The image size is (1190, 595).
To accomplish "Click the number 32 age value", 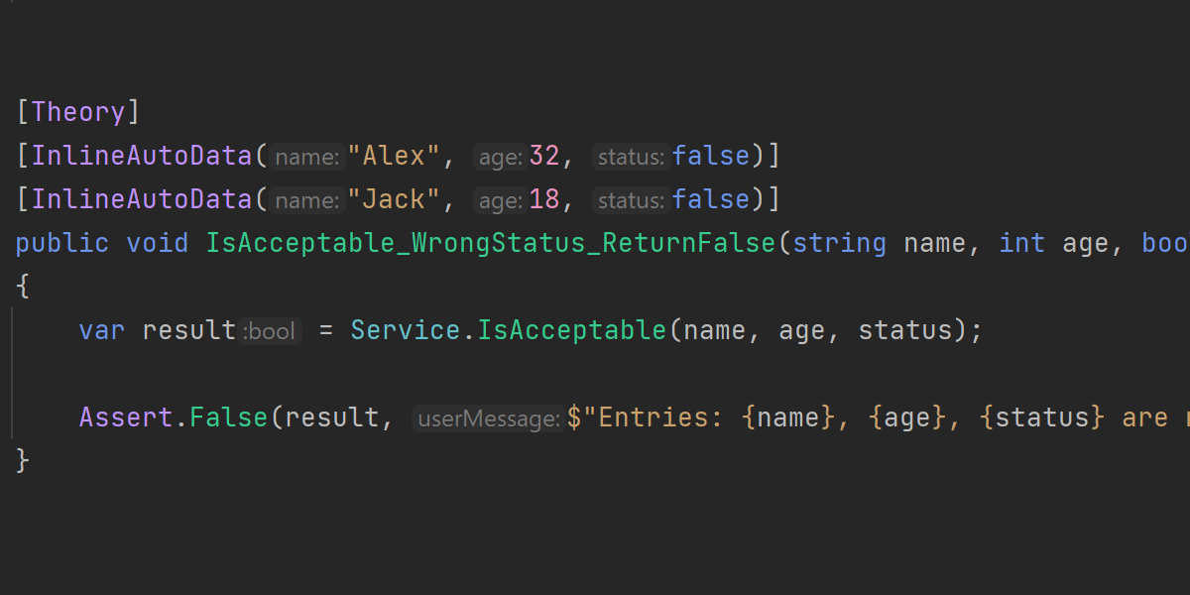I will click(544, 156).
